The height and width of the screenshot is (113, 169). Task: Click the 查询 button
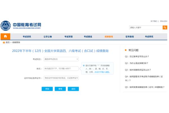click(x=47, y=89)
